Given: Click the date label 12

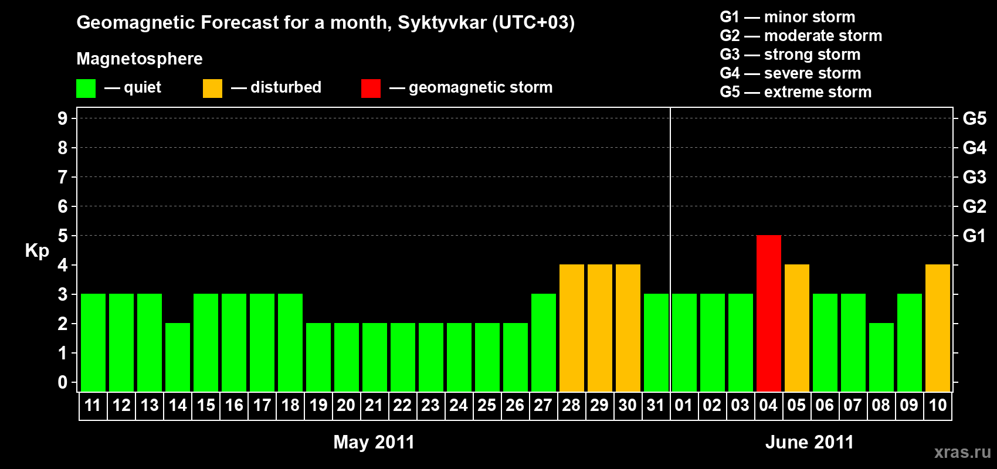Looking at the screenshot, I should point(121,406).
